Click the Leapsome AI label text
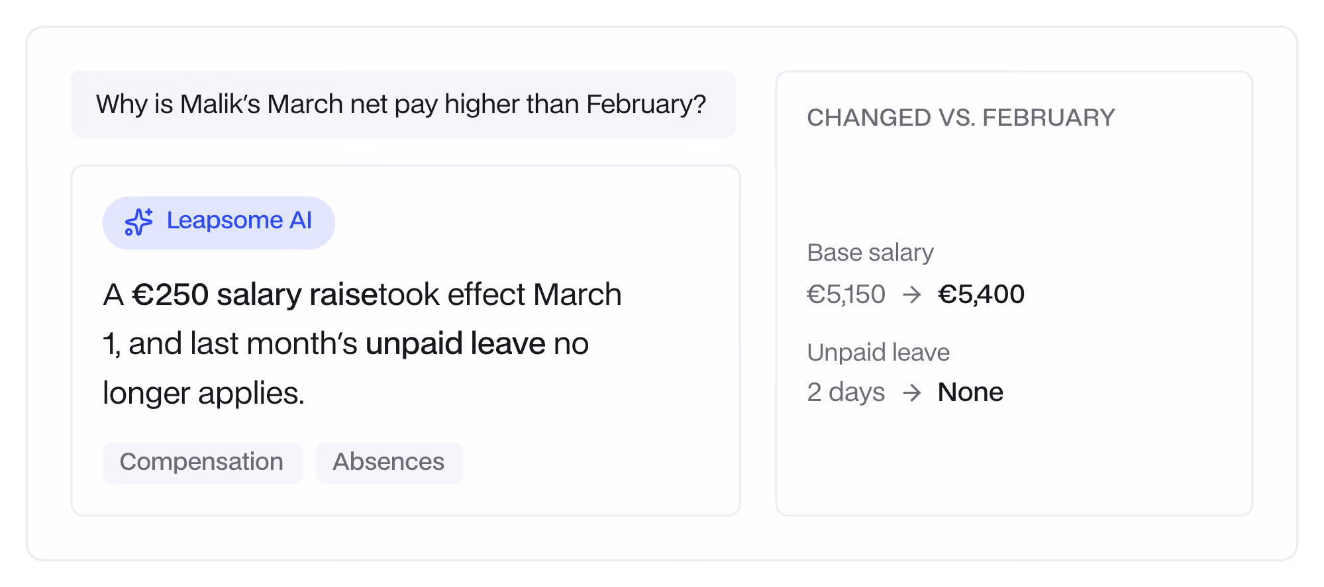The height and width of the screenshot is (587, 1324). click(x=239, y=220)
